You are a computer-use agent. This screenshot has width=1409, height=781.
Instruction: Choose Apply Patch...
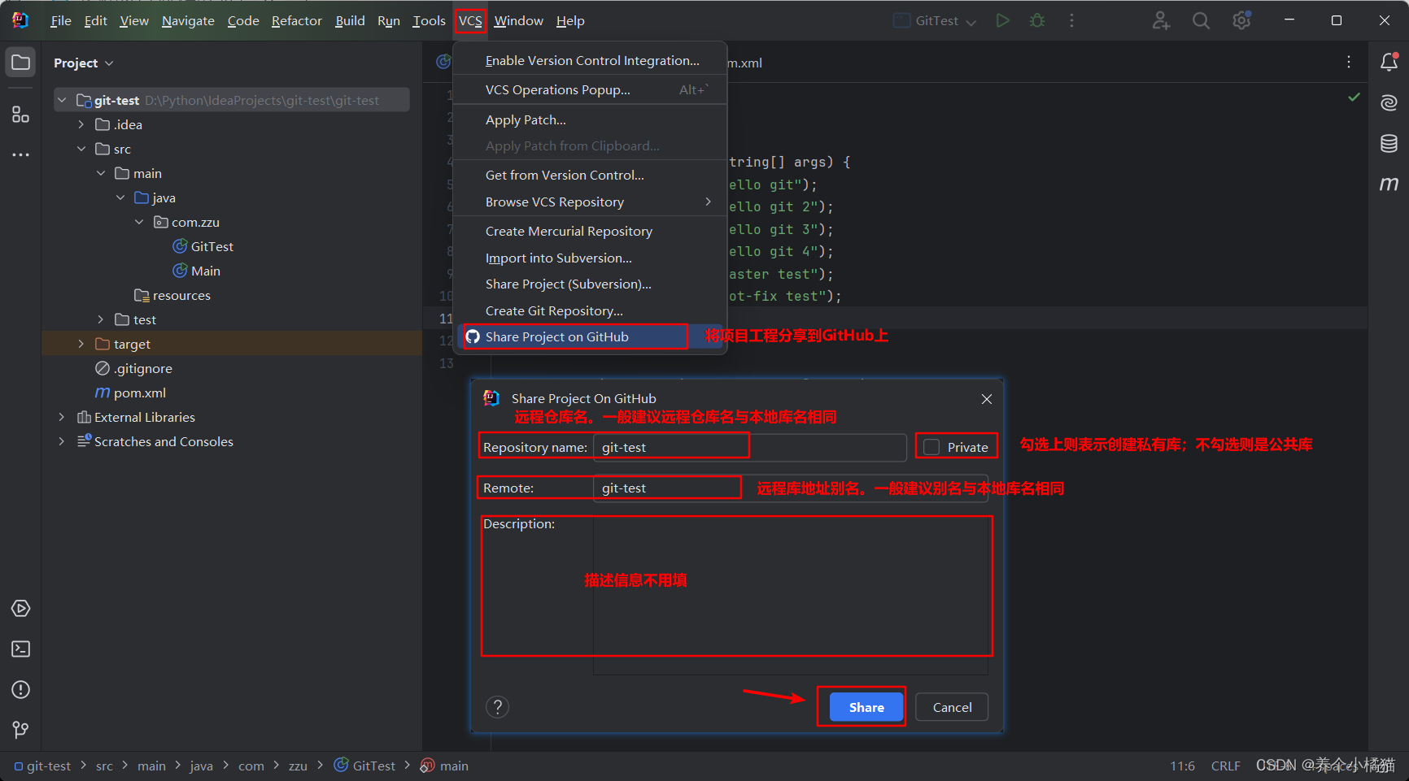pyautogui.click(x=589, y=119)
